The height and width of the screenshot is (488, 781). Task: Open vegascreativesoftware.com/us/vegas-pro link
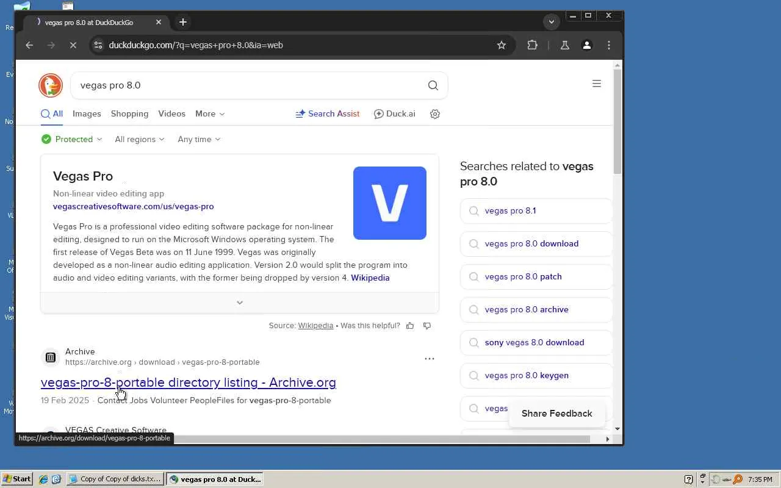pos(134,207)
